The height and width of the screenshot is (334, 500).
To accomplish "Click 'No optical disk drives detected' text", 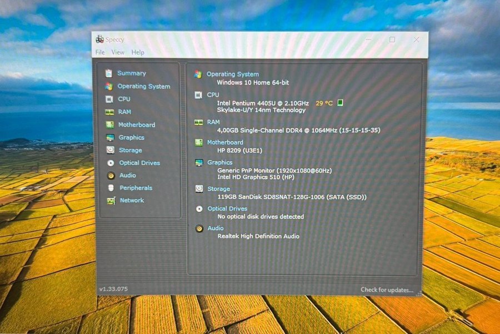I will tap(261, 217).
